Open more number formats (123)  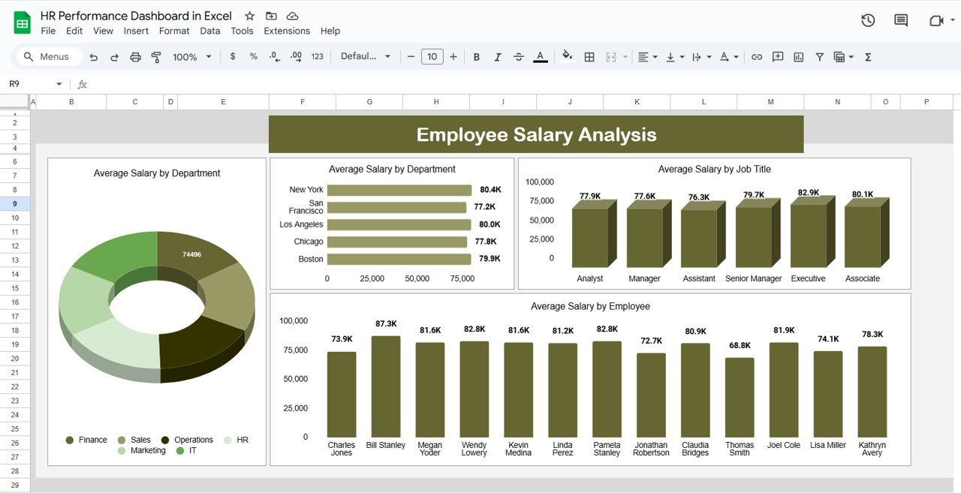[318, 57]
